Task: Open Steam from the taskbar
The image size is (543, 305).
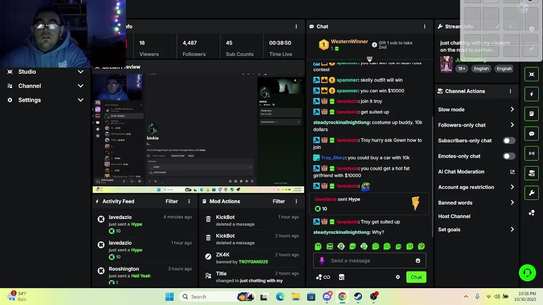Action: pyautogui.click(x=358, y=297)
